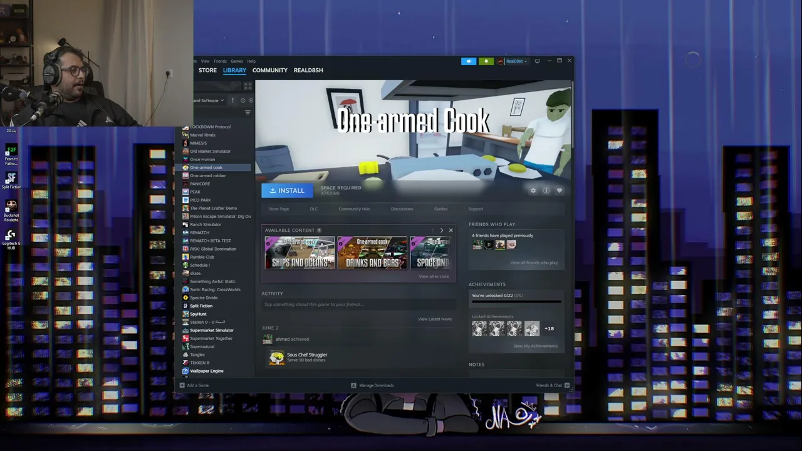Show ready-to-play games only icon
This screenshot has height=451, width=802.
coord(251,100)
